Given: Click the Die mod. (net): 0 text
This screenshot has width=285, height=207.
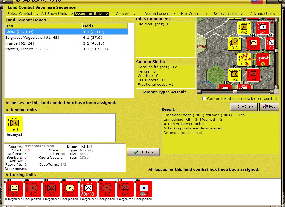Looking at the screenshot, I should pyautogui.click(x=153, y=24).
